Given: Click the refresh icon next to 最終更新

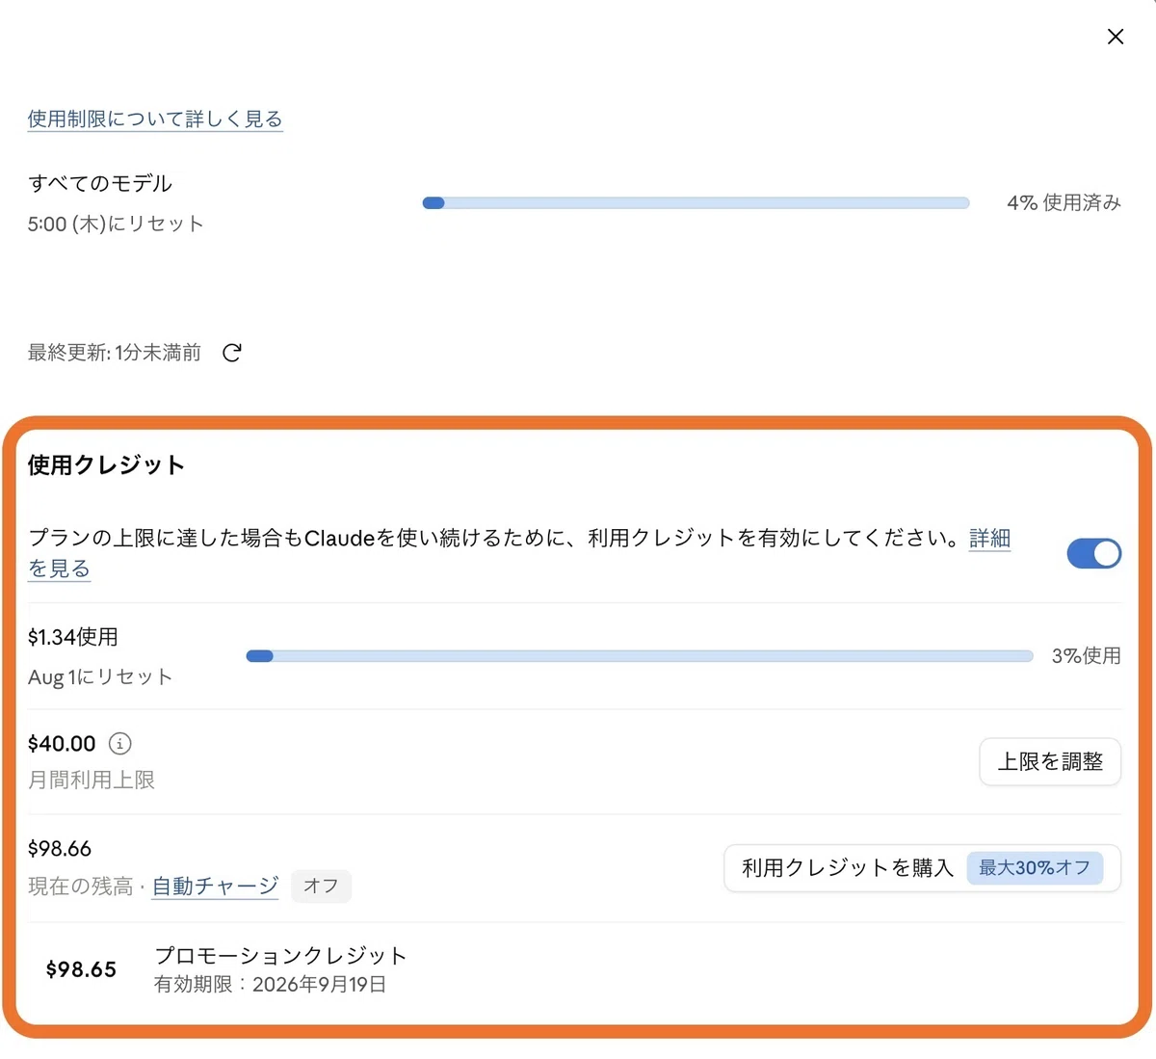Looking at the screenshot, I should [232, 353].
